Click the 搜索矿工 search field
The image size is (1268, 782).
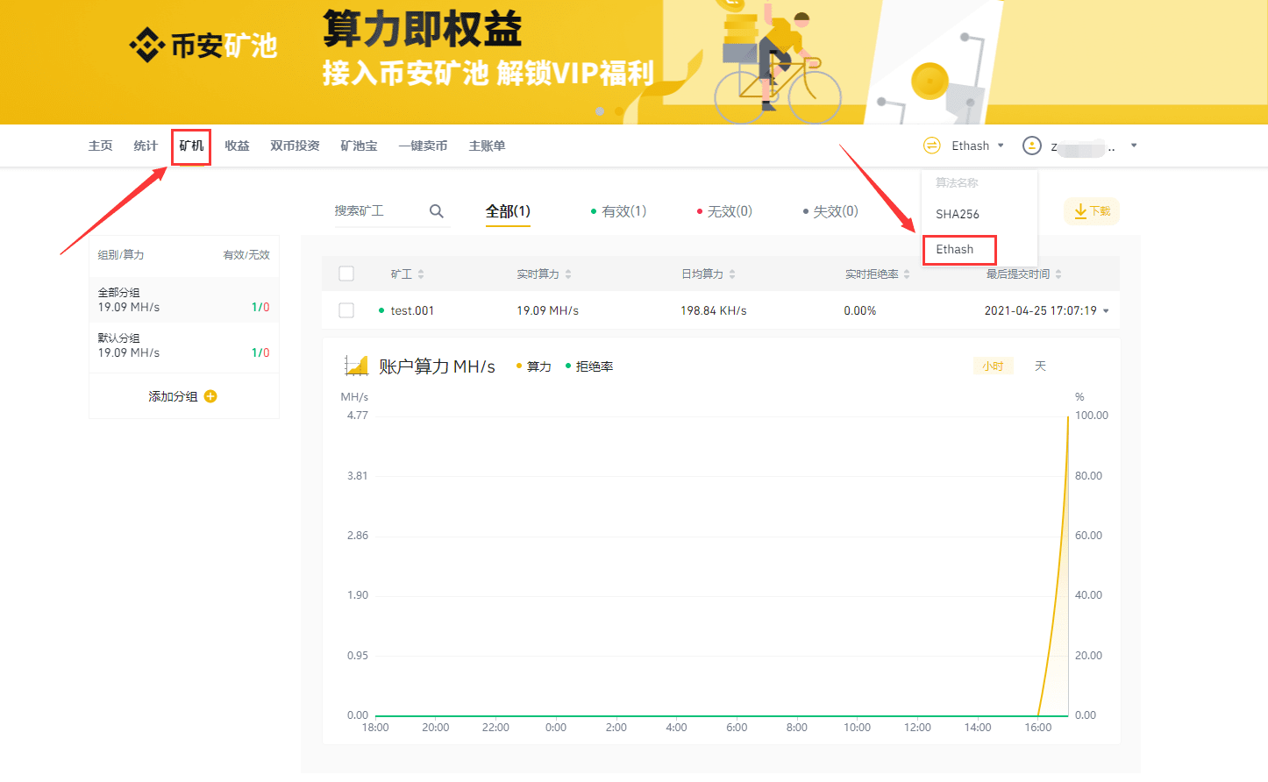point(377,211)
